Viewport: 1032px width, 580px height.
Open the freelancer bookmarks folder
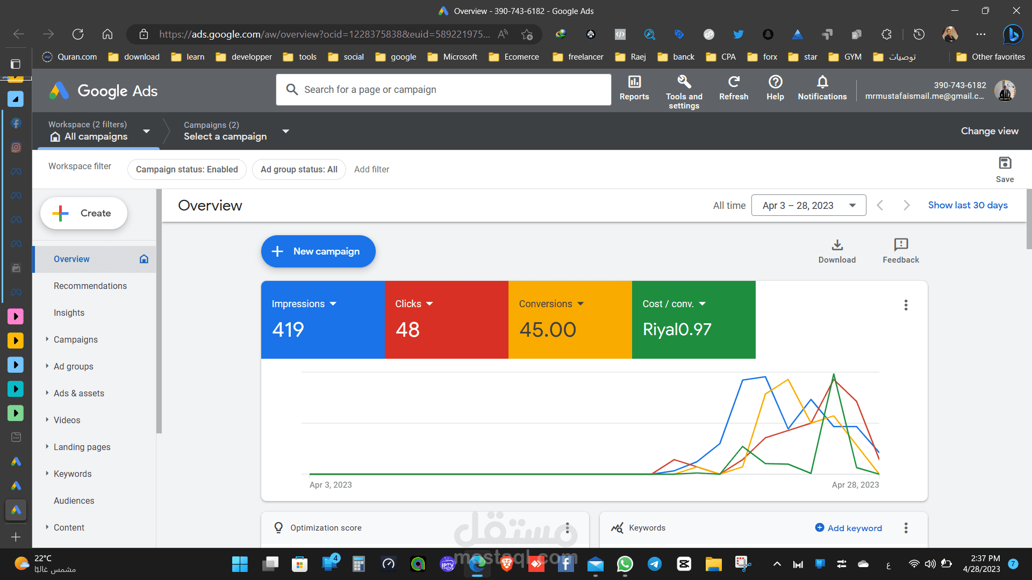tap(578, 57)
